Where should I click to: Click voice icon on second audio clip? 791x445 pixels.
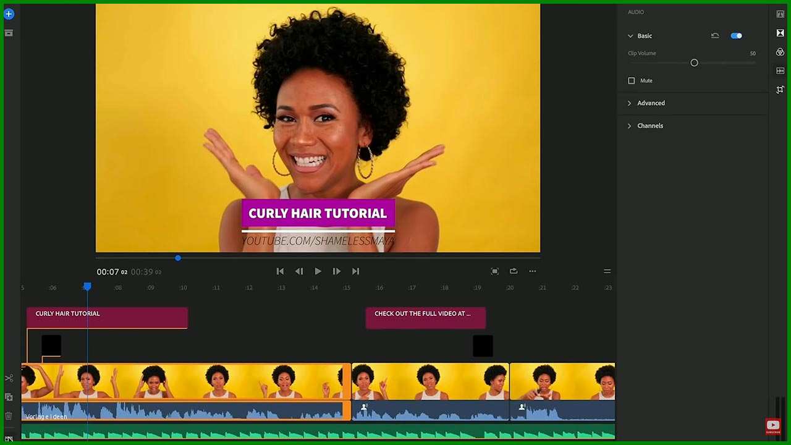tap(364, 407)
